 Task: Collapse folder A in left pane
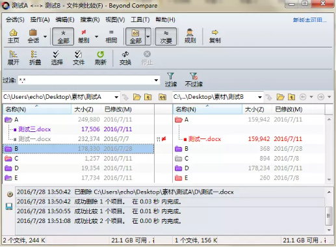click(x=8, y=120)
